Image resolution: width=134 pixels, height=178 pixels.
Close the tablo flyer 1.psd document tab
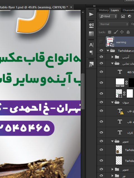pos(71,7)
